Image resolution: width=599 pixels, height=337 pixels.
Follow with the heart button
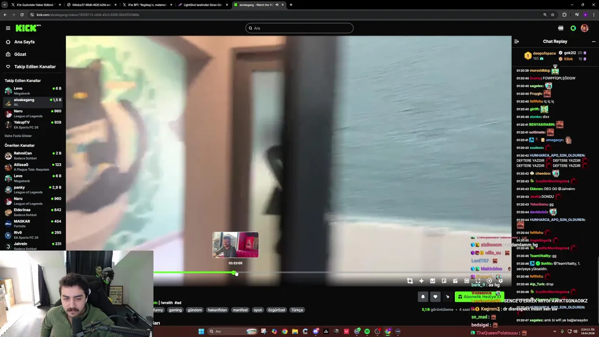coord(435,297)
